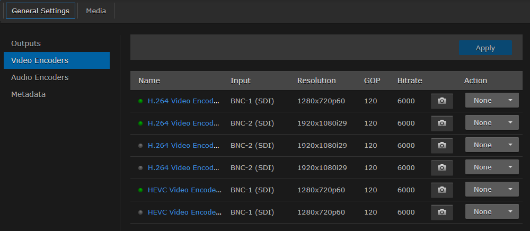Click camera icon in third encoder row
Screen dimensions: 530x231
coord(441,145)
